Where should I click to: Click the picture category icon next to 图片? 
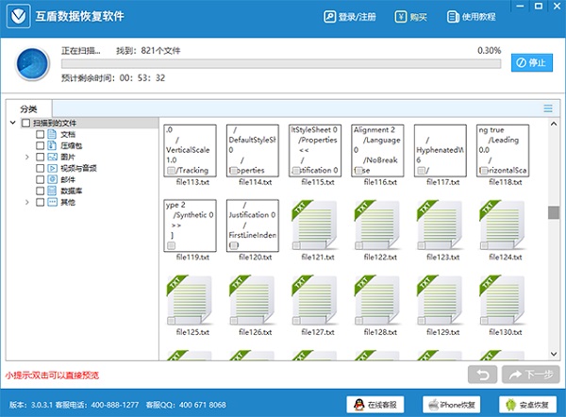[52, 157]
